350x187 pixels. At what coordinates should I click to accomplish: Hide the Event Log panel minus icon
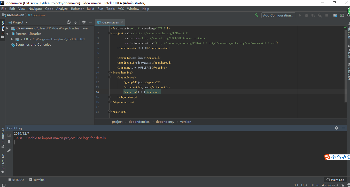343,128
